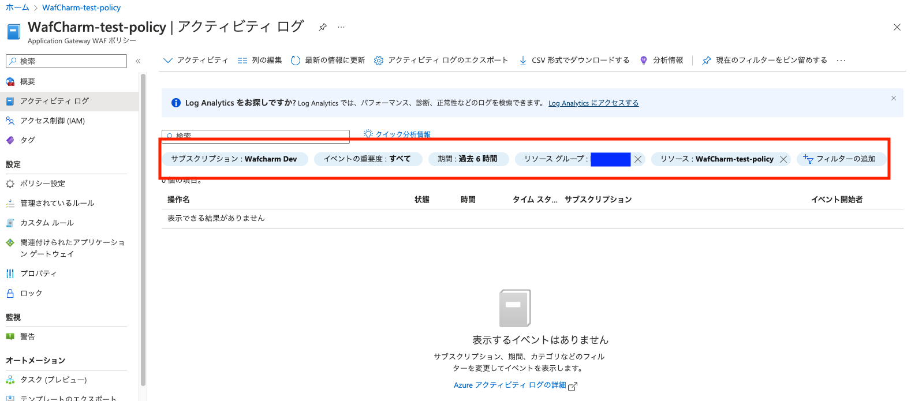Open アクセス制御 (IAM) page
The height and width of the screenshot is (401, 911).
69,121
